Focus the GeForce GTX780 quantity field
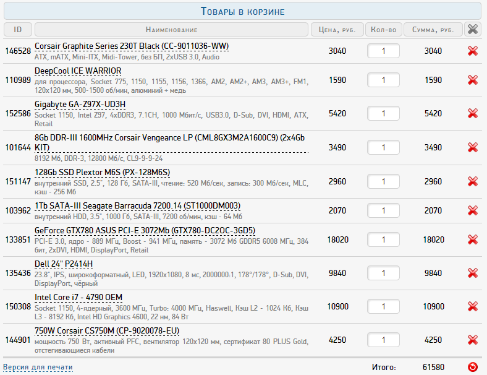487x375 pixels. point(383,239)
